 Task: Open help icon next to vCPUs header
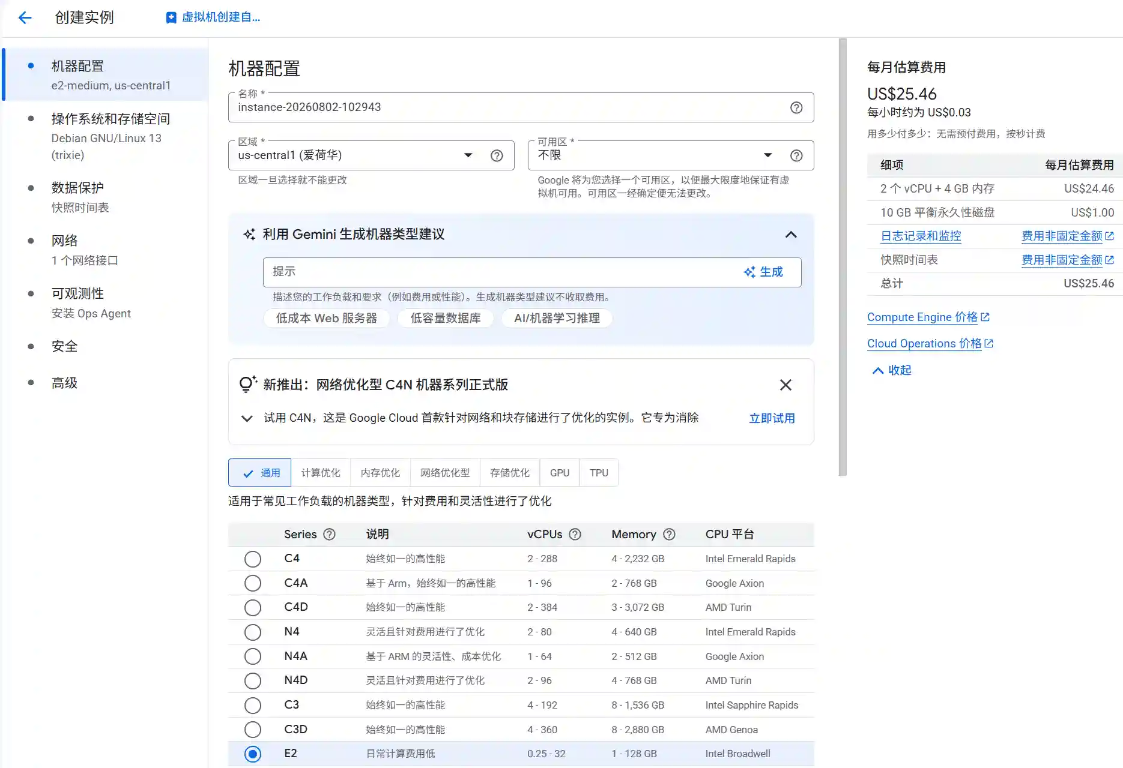(x=575, y=534)
